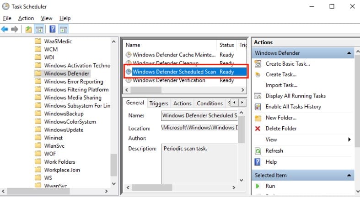The image size is (360, 197).
Task: Select the Wininet folder
Action: point(53,138)
